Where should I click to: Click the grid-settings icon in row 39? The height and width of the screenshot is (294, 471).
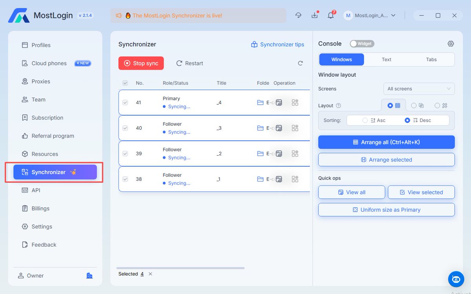[x=295, y=153]
